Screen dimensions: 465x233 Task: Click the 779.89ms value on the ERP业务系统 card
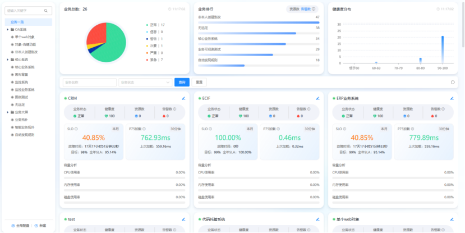pyautogui.click(x=424, y=138)
